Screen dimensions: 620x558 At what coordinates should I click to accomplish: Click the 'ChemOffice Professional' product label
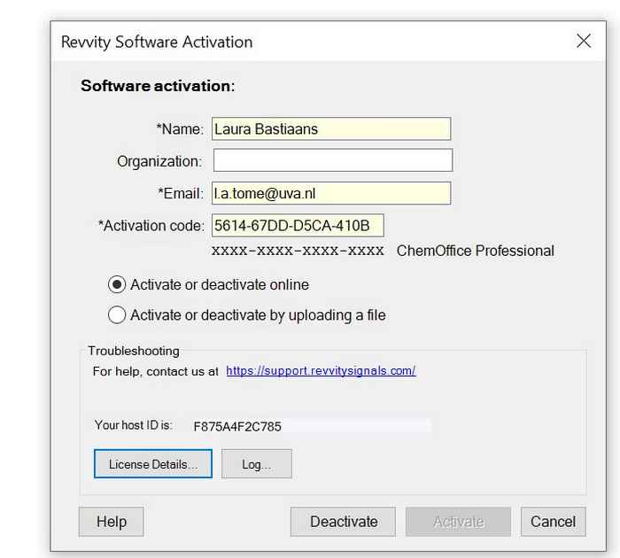point(475,251)
